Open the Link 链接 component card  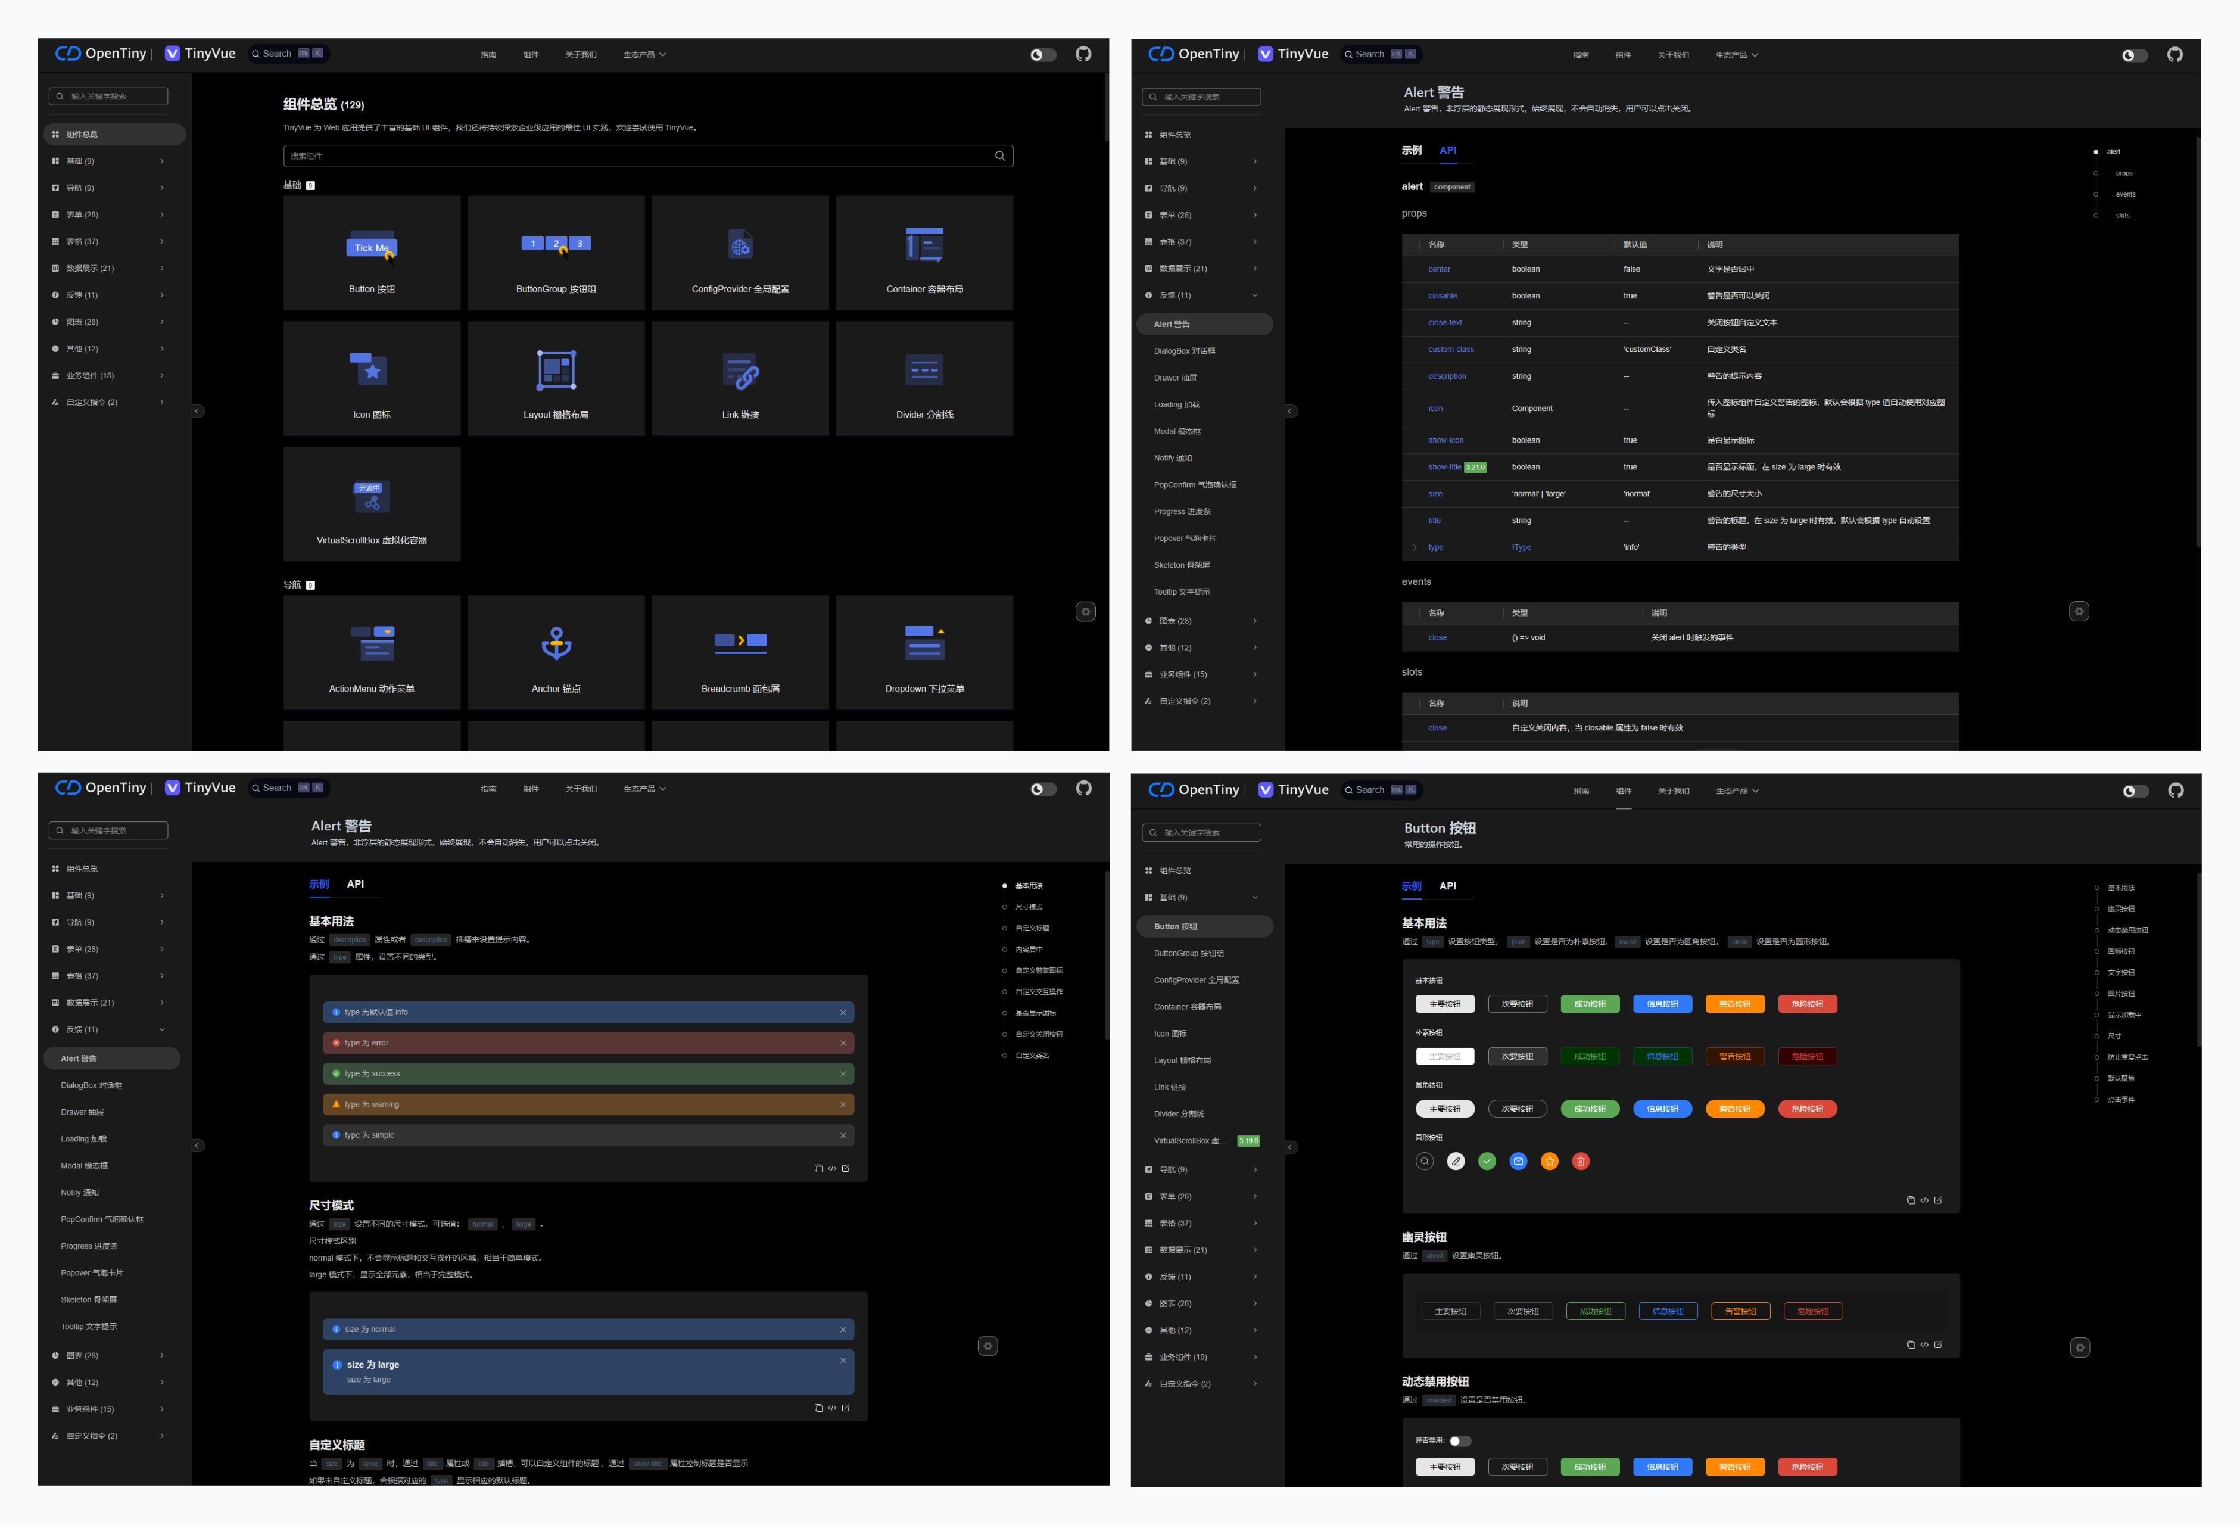[x=740, y=378]
